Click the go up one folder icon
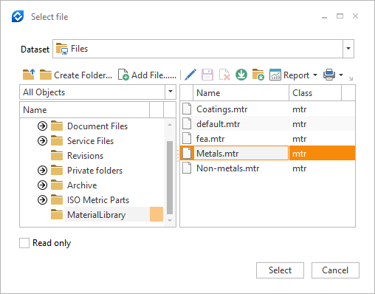This screenshot has height=294, width=375. pos(29,75)
